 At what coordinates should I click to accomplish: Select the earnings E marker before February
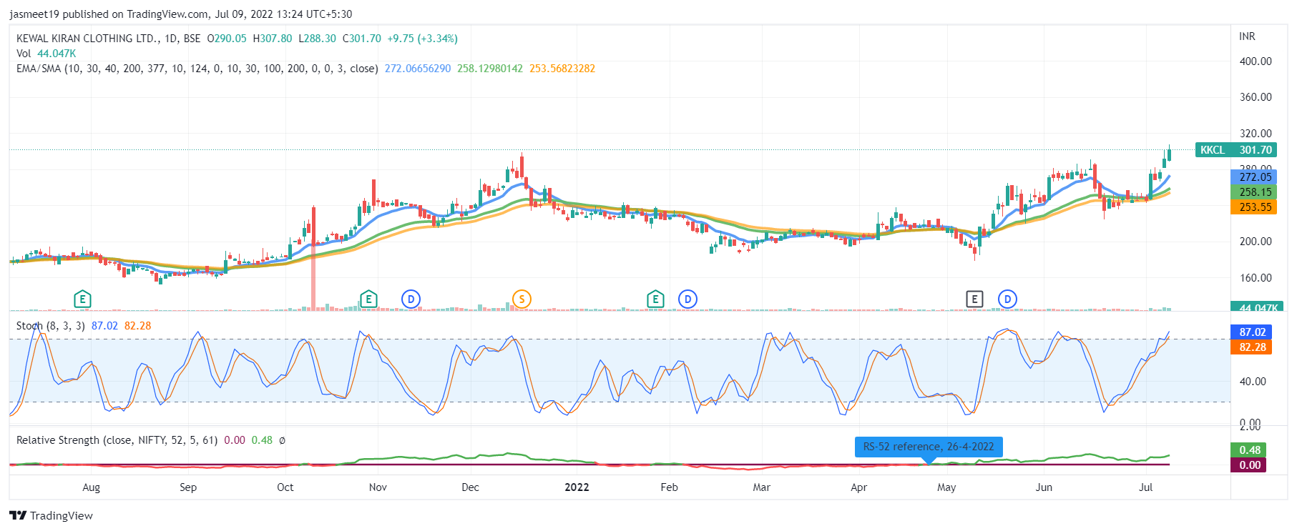coord(655,299)
